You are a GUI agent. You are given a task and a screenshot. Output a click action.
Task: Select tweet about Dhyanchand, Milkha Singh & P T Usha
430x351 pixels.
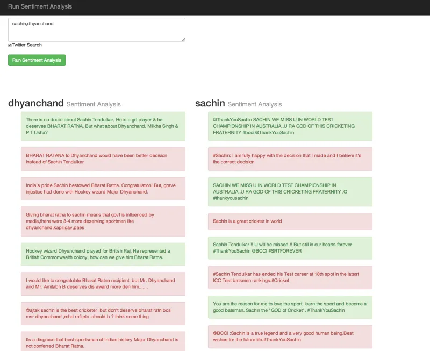103,126
